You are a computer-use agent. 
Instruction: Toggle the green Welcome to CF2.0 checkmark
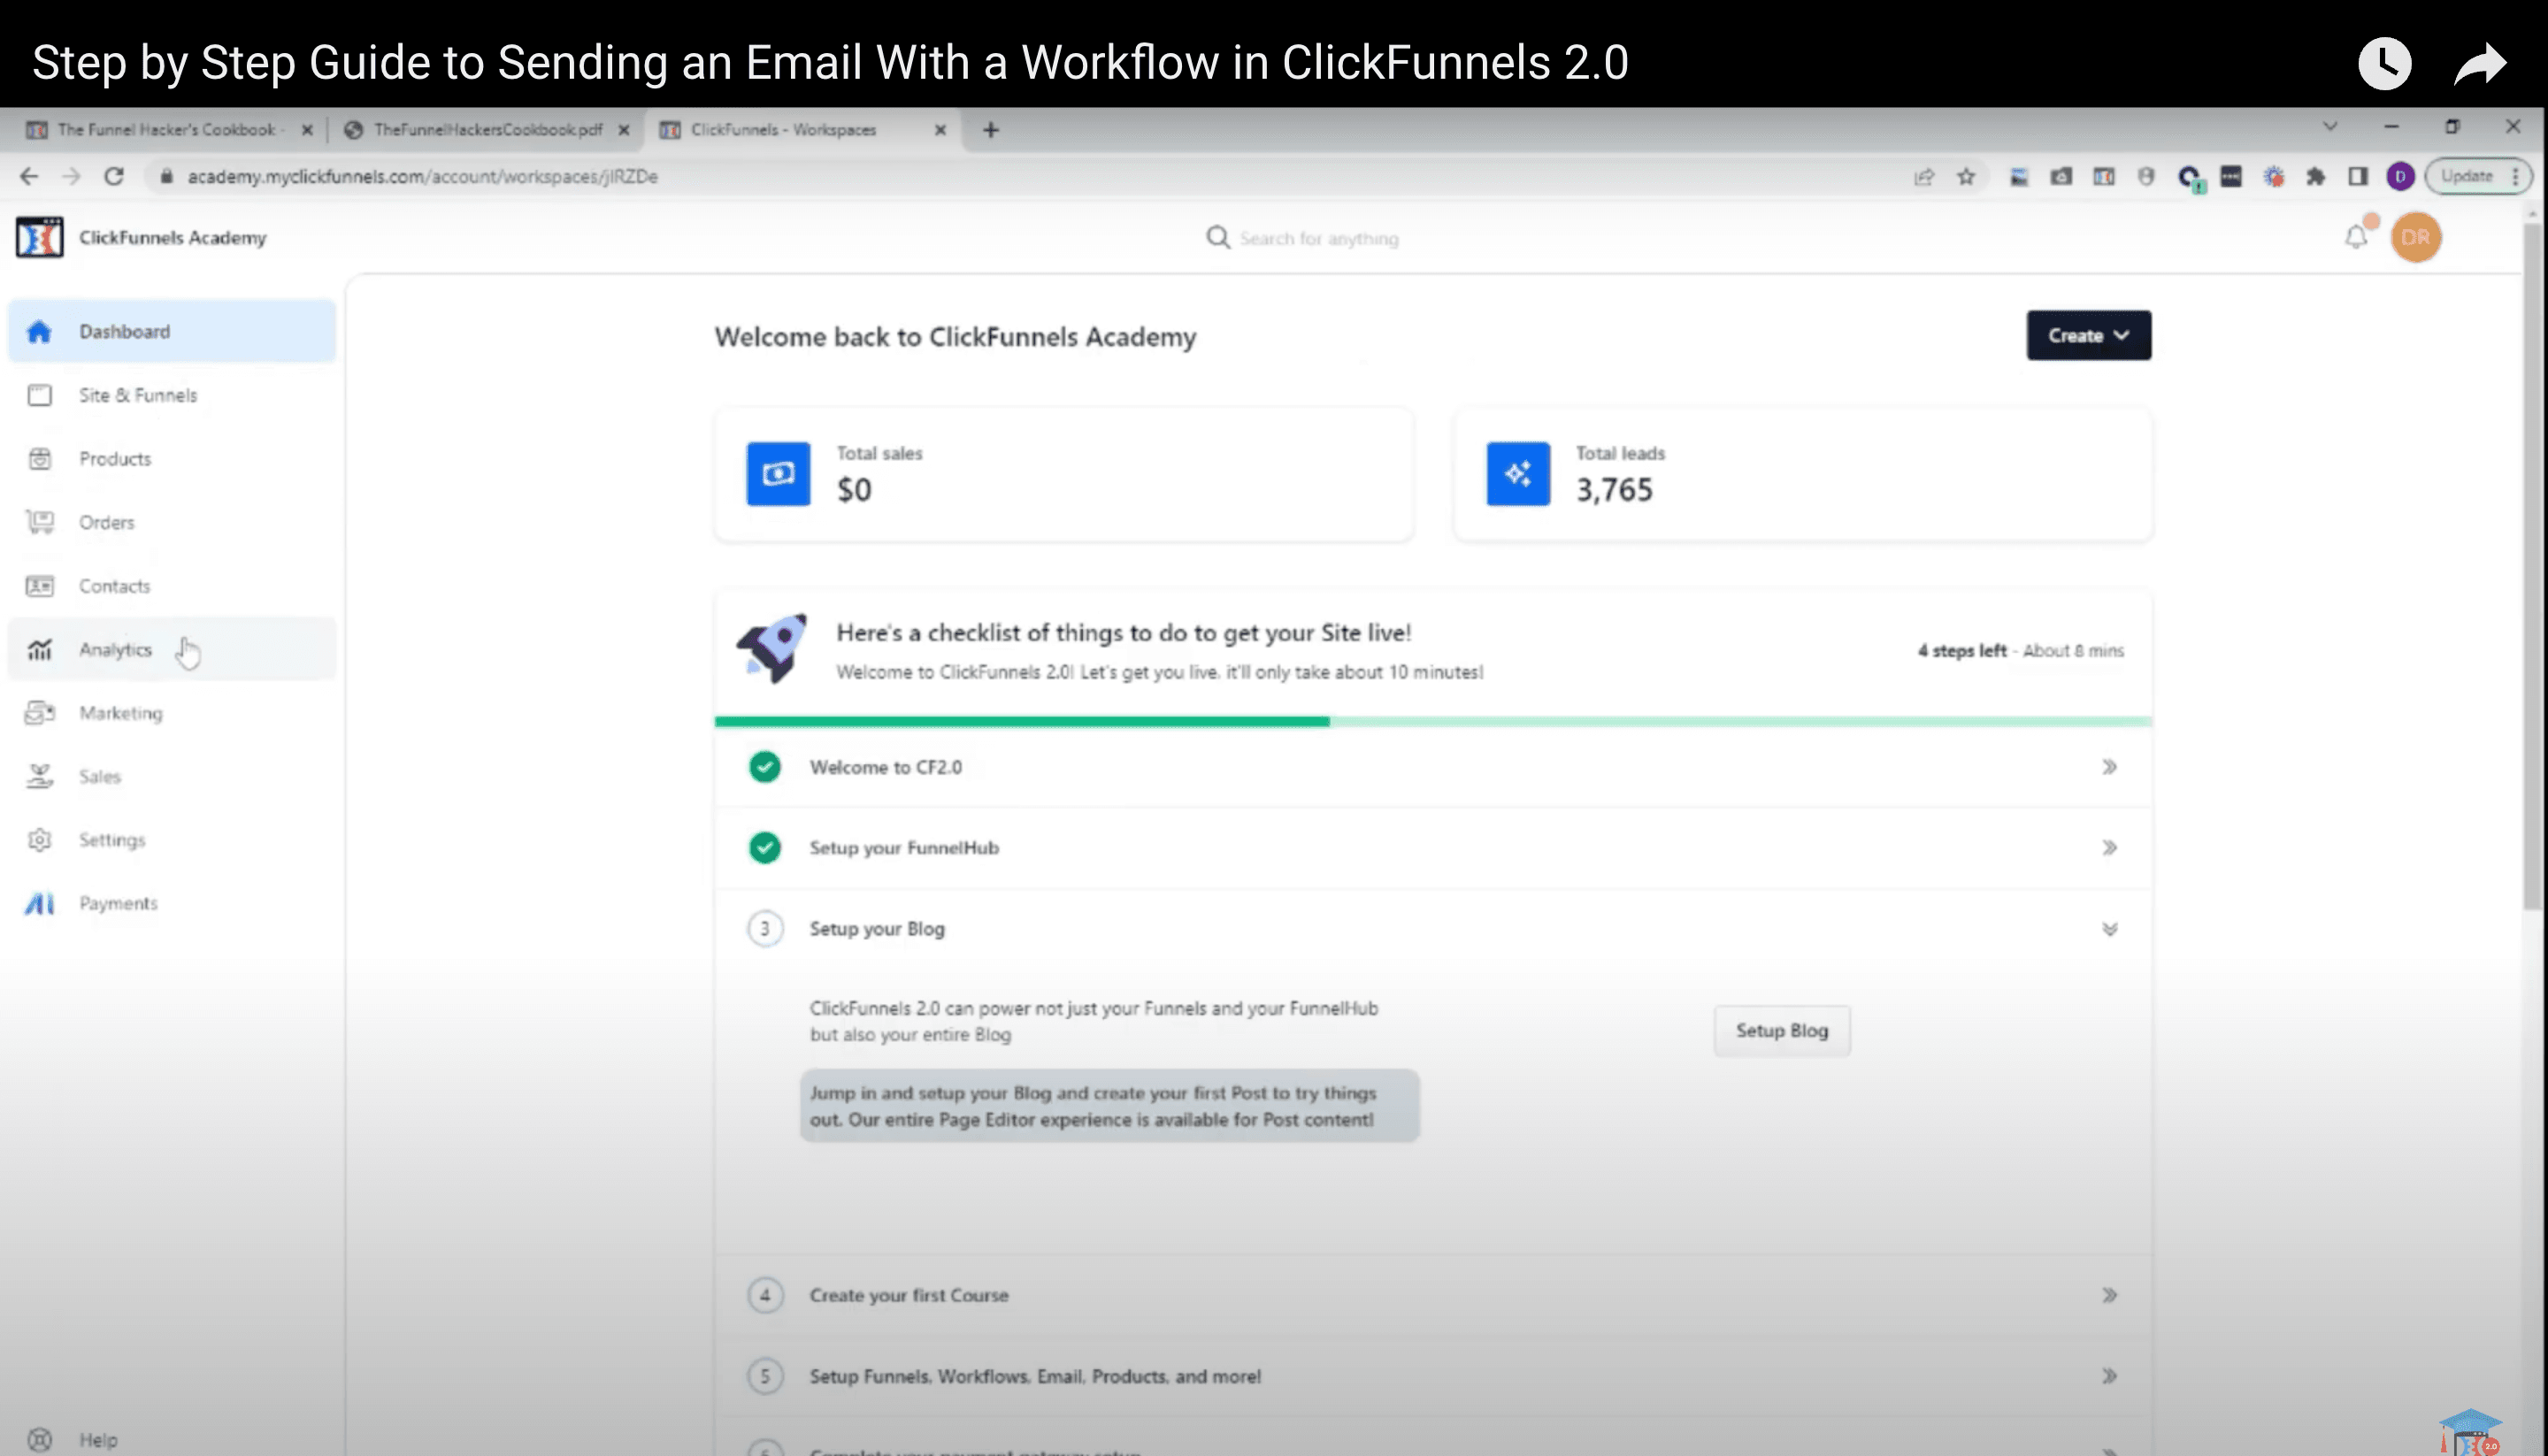(x=765, y=767)
